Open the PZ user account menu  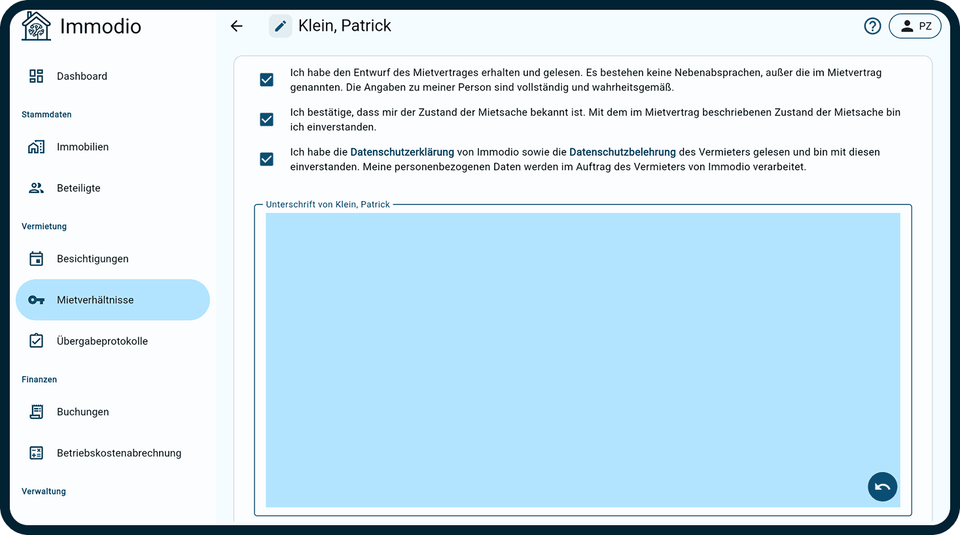point(915,26)
